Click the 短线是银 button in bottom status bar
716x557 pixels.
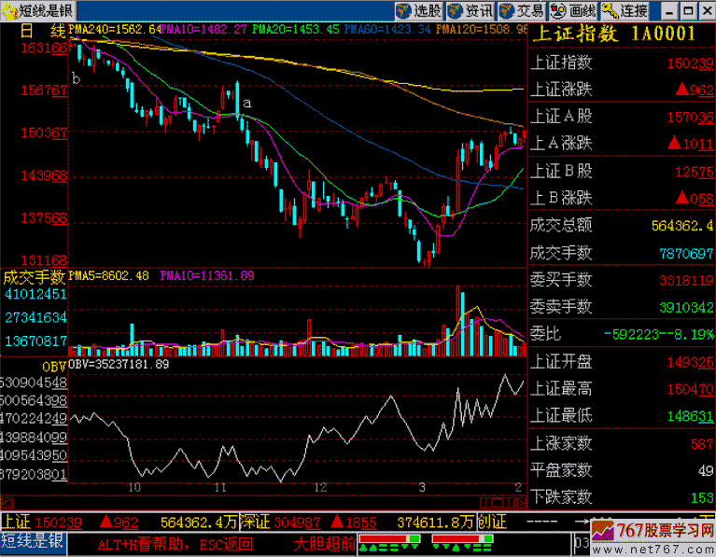tap(33, 540)
